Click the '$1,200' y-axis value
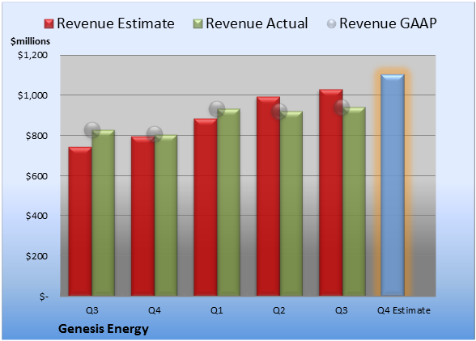The height and width of the screenshot is (341, 476). click(32, 55)
